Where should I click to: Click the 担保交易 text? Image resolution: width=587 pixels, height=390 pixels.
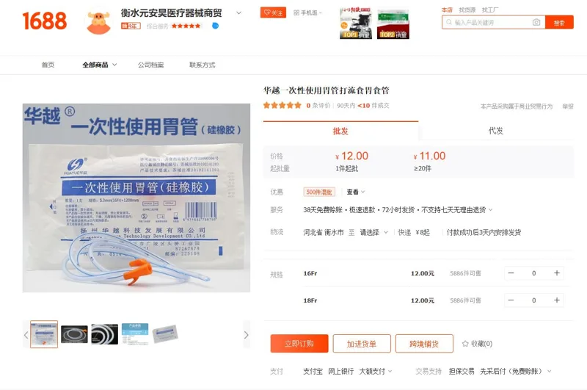pos(462,371)
